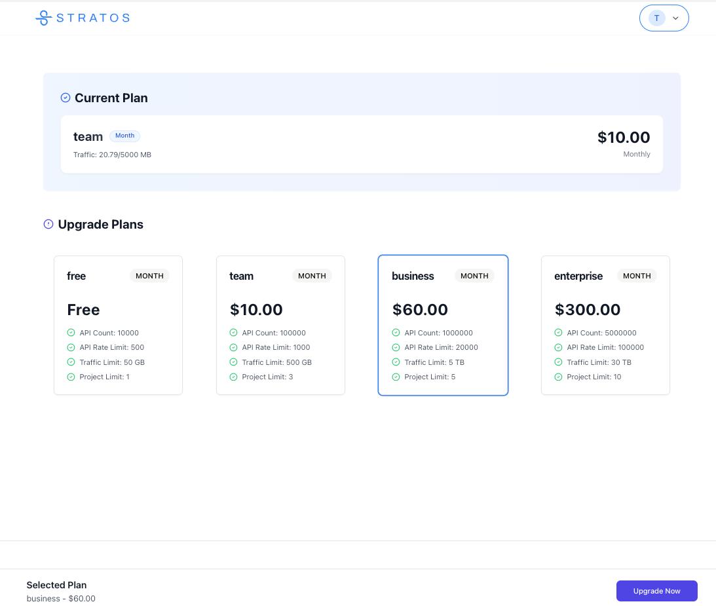Click the STRATOS brand text
Screen dimensions: 716x606
(x=93, y=18)
